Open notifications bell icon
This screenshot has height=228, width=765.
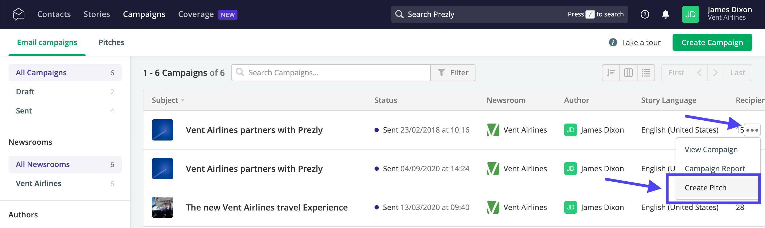pyautogui.click(x=665, y=14)
